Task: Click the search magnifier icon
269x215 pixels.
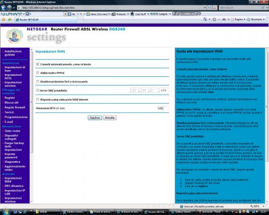Action: (x=263, y=8)
